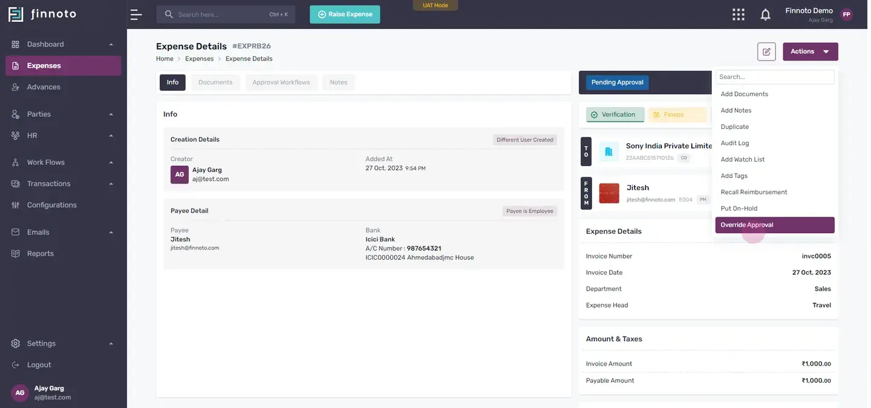Image resolution: width=871 pixels, height=408 pixels.
Task: Click the invoice number invc0005
Action: (x=817, y=257)
